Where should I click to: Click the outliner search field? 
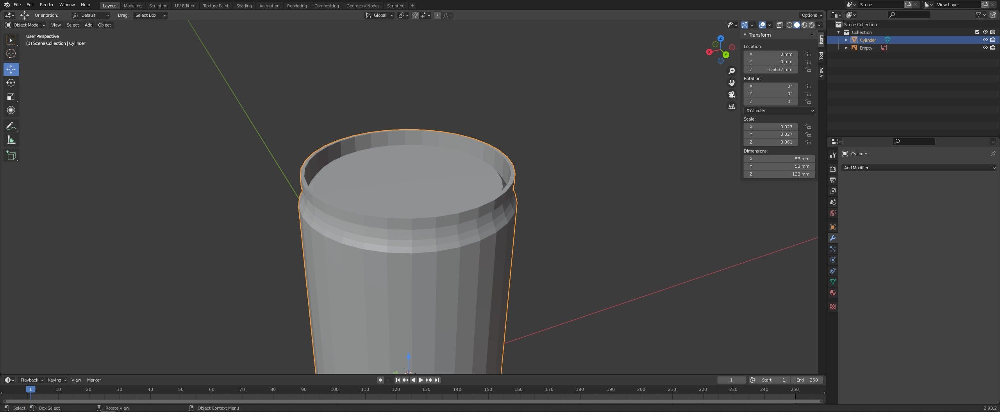coord(909,15)
